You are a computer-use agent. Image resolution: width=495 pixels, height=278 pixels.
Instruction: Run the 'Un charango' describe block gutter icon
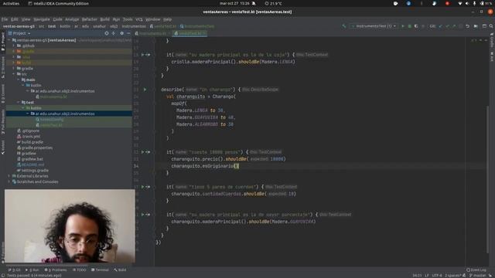click(145, 90)
